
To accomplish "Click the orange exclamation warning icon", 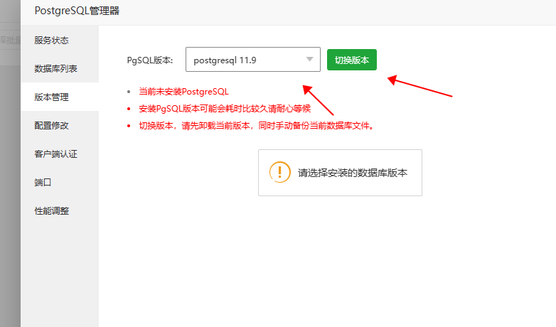I will pos(279,172).
